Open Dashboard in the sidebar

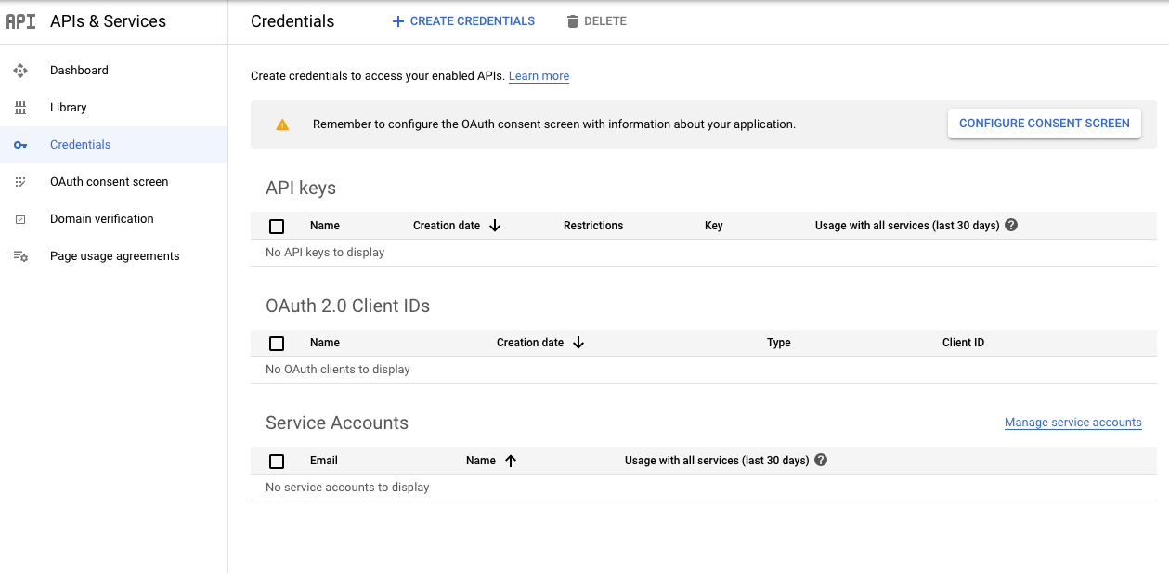point(113,71)
